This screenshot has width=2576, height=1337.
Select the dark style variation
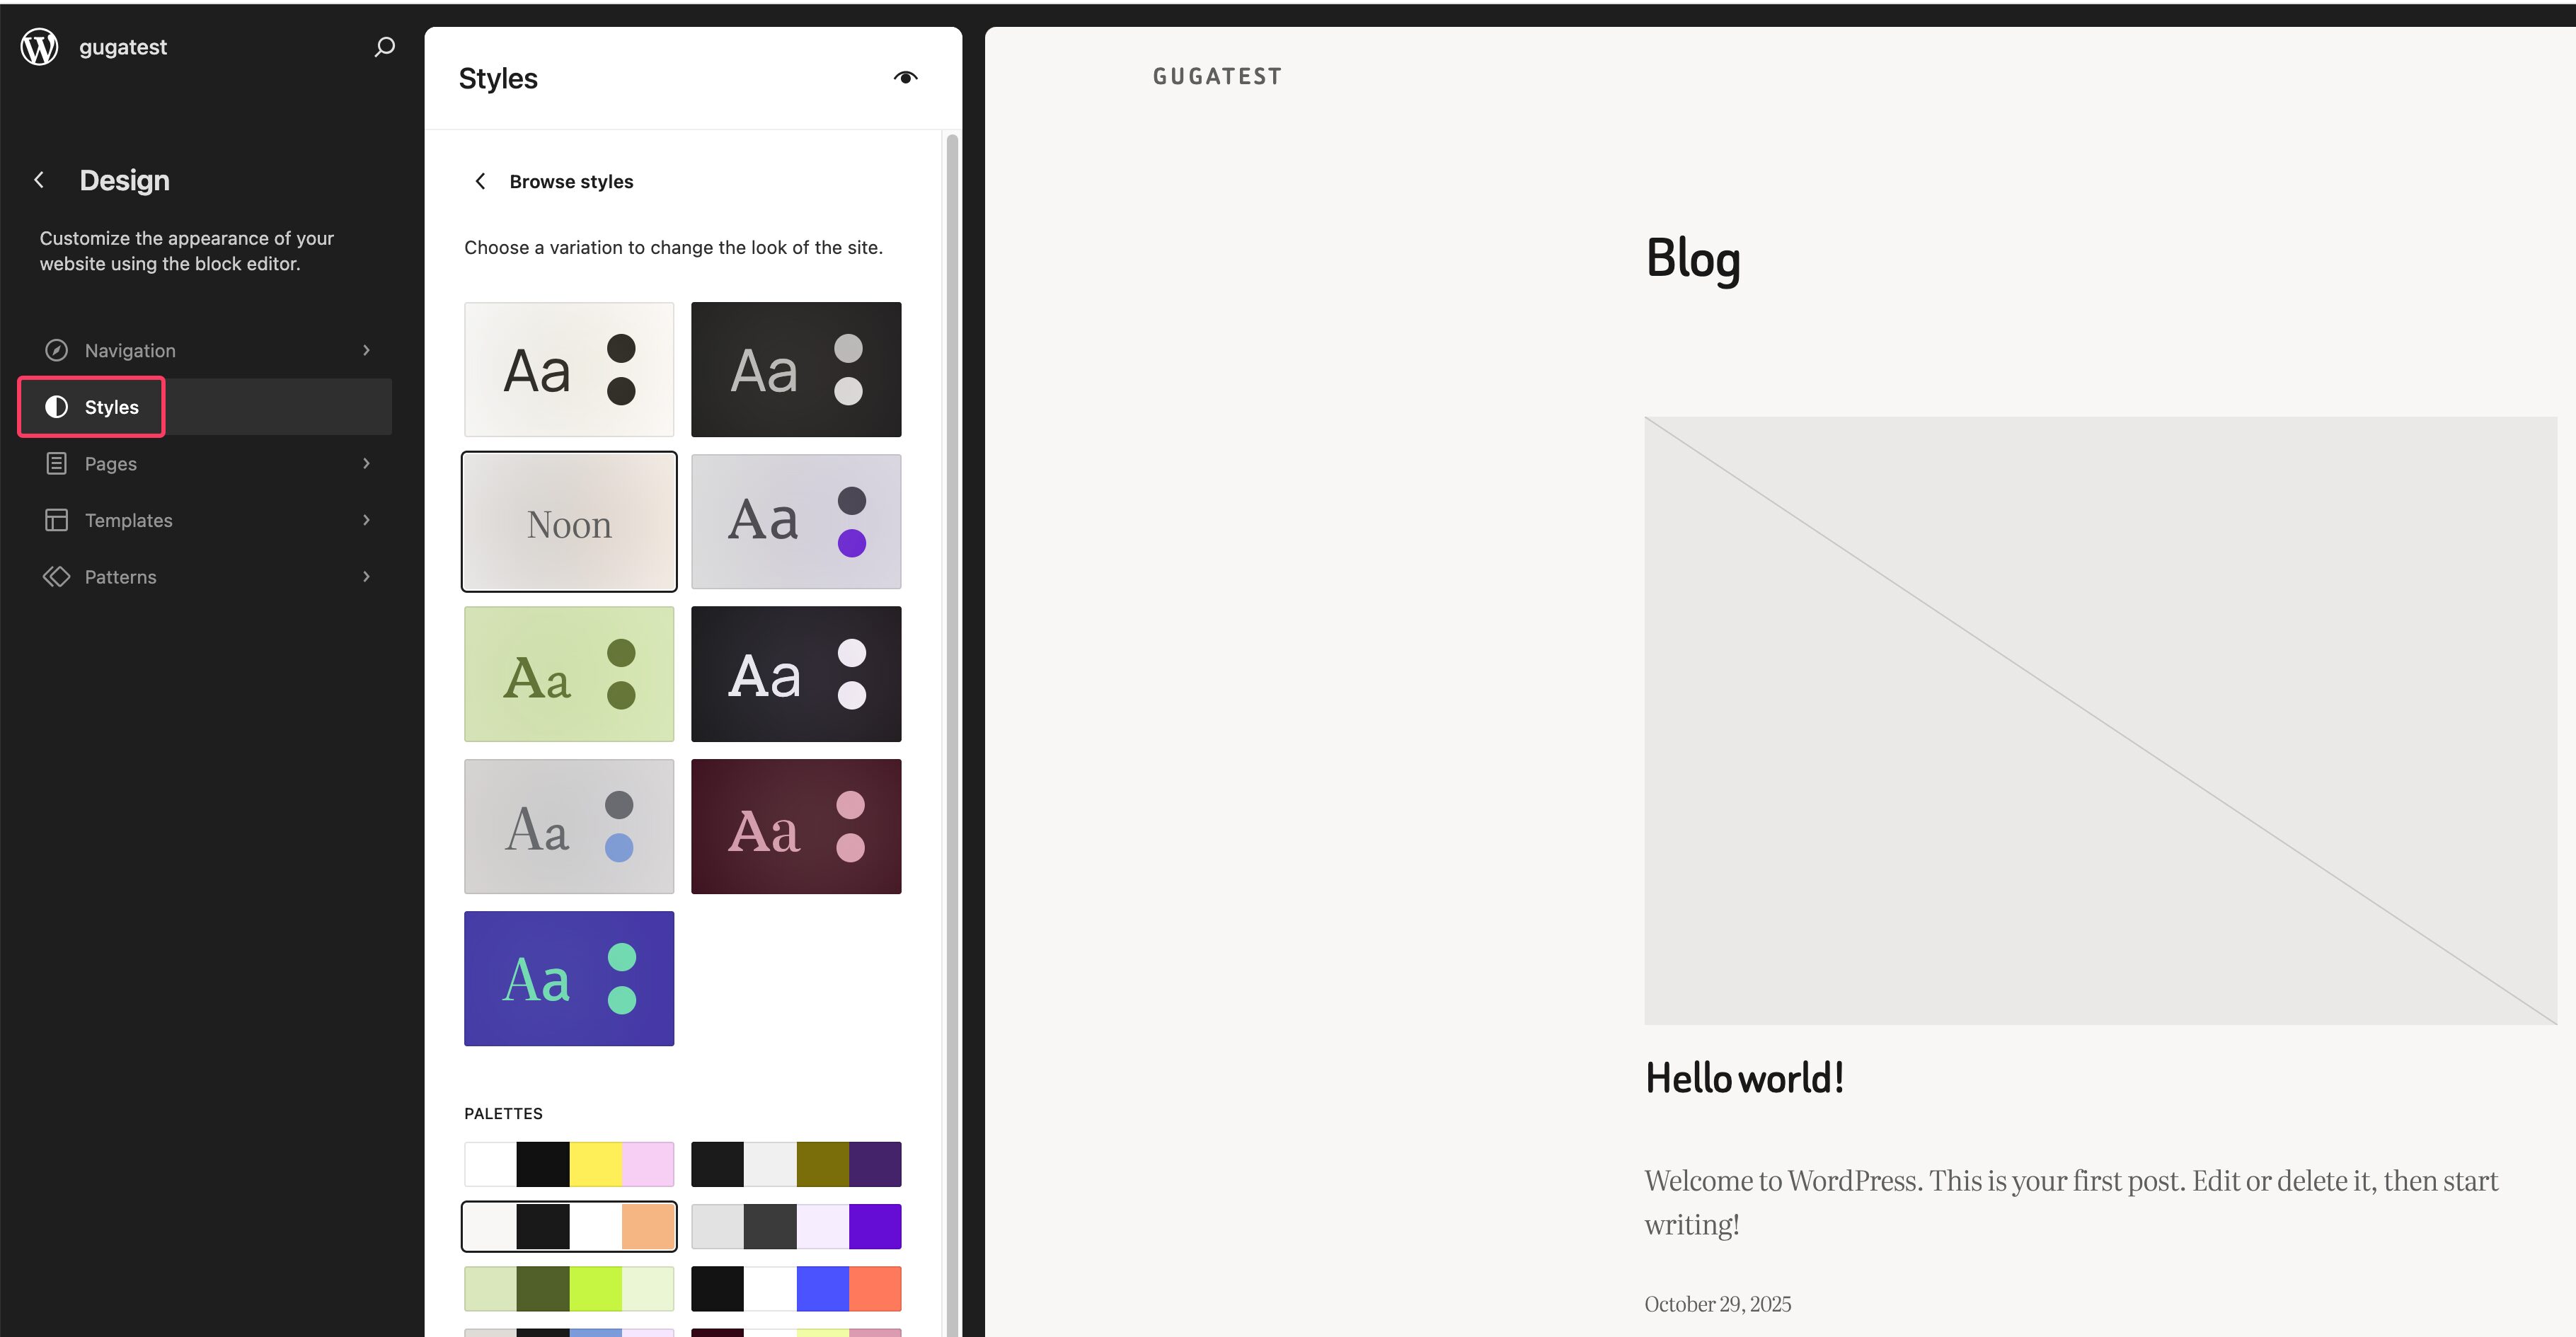pyautogui.click(x=796, y=369)
